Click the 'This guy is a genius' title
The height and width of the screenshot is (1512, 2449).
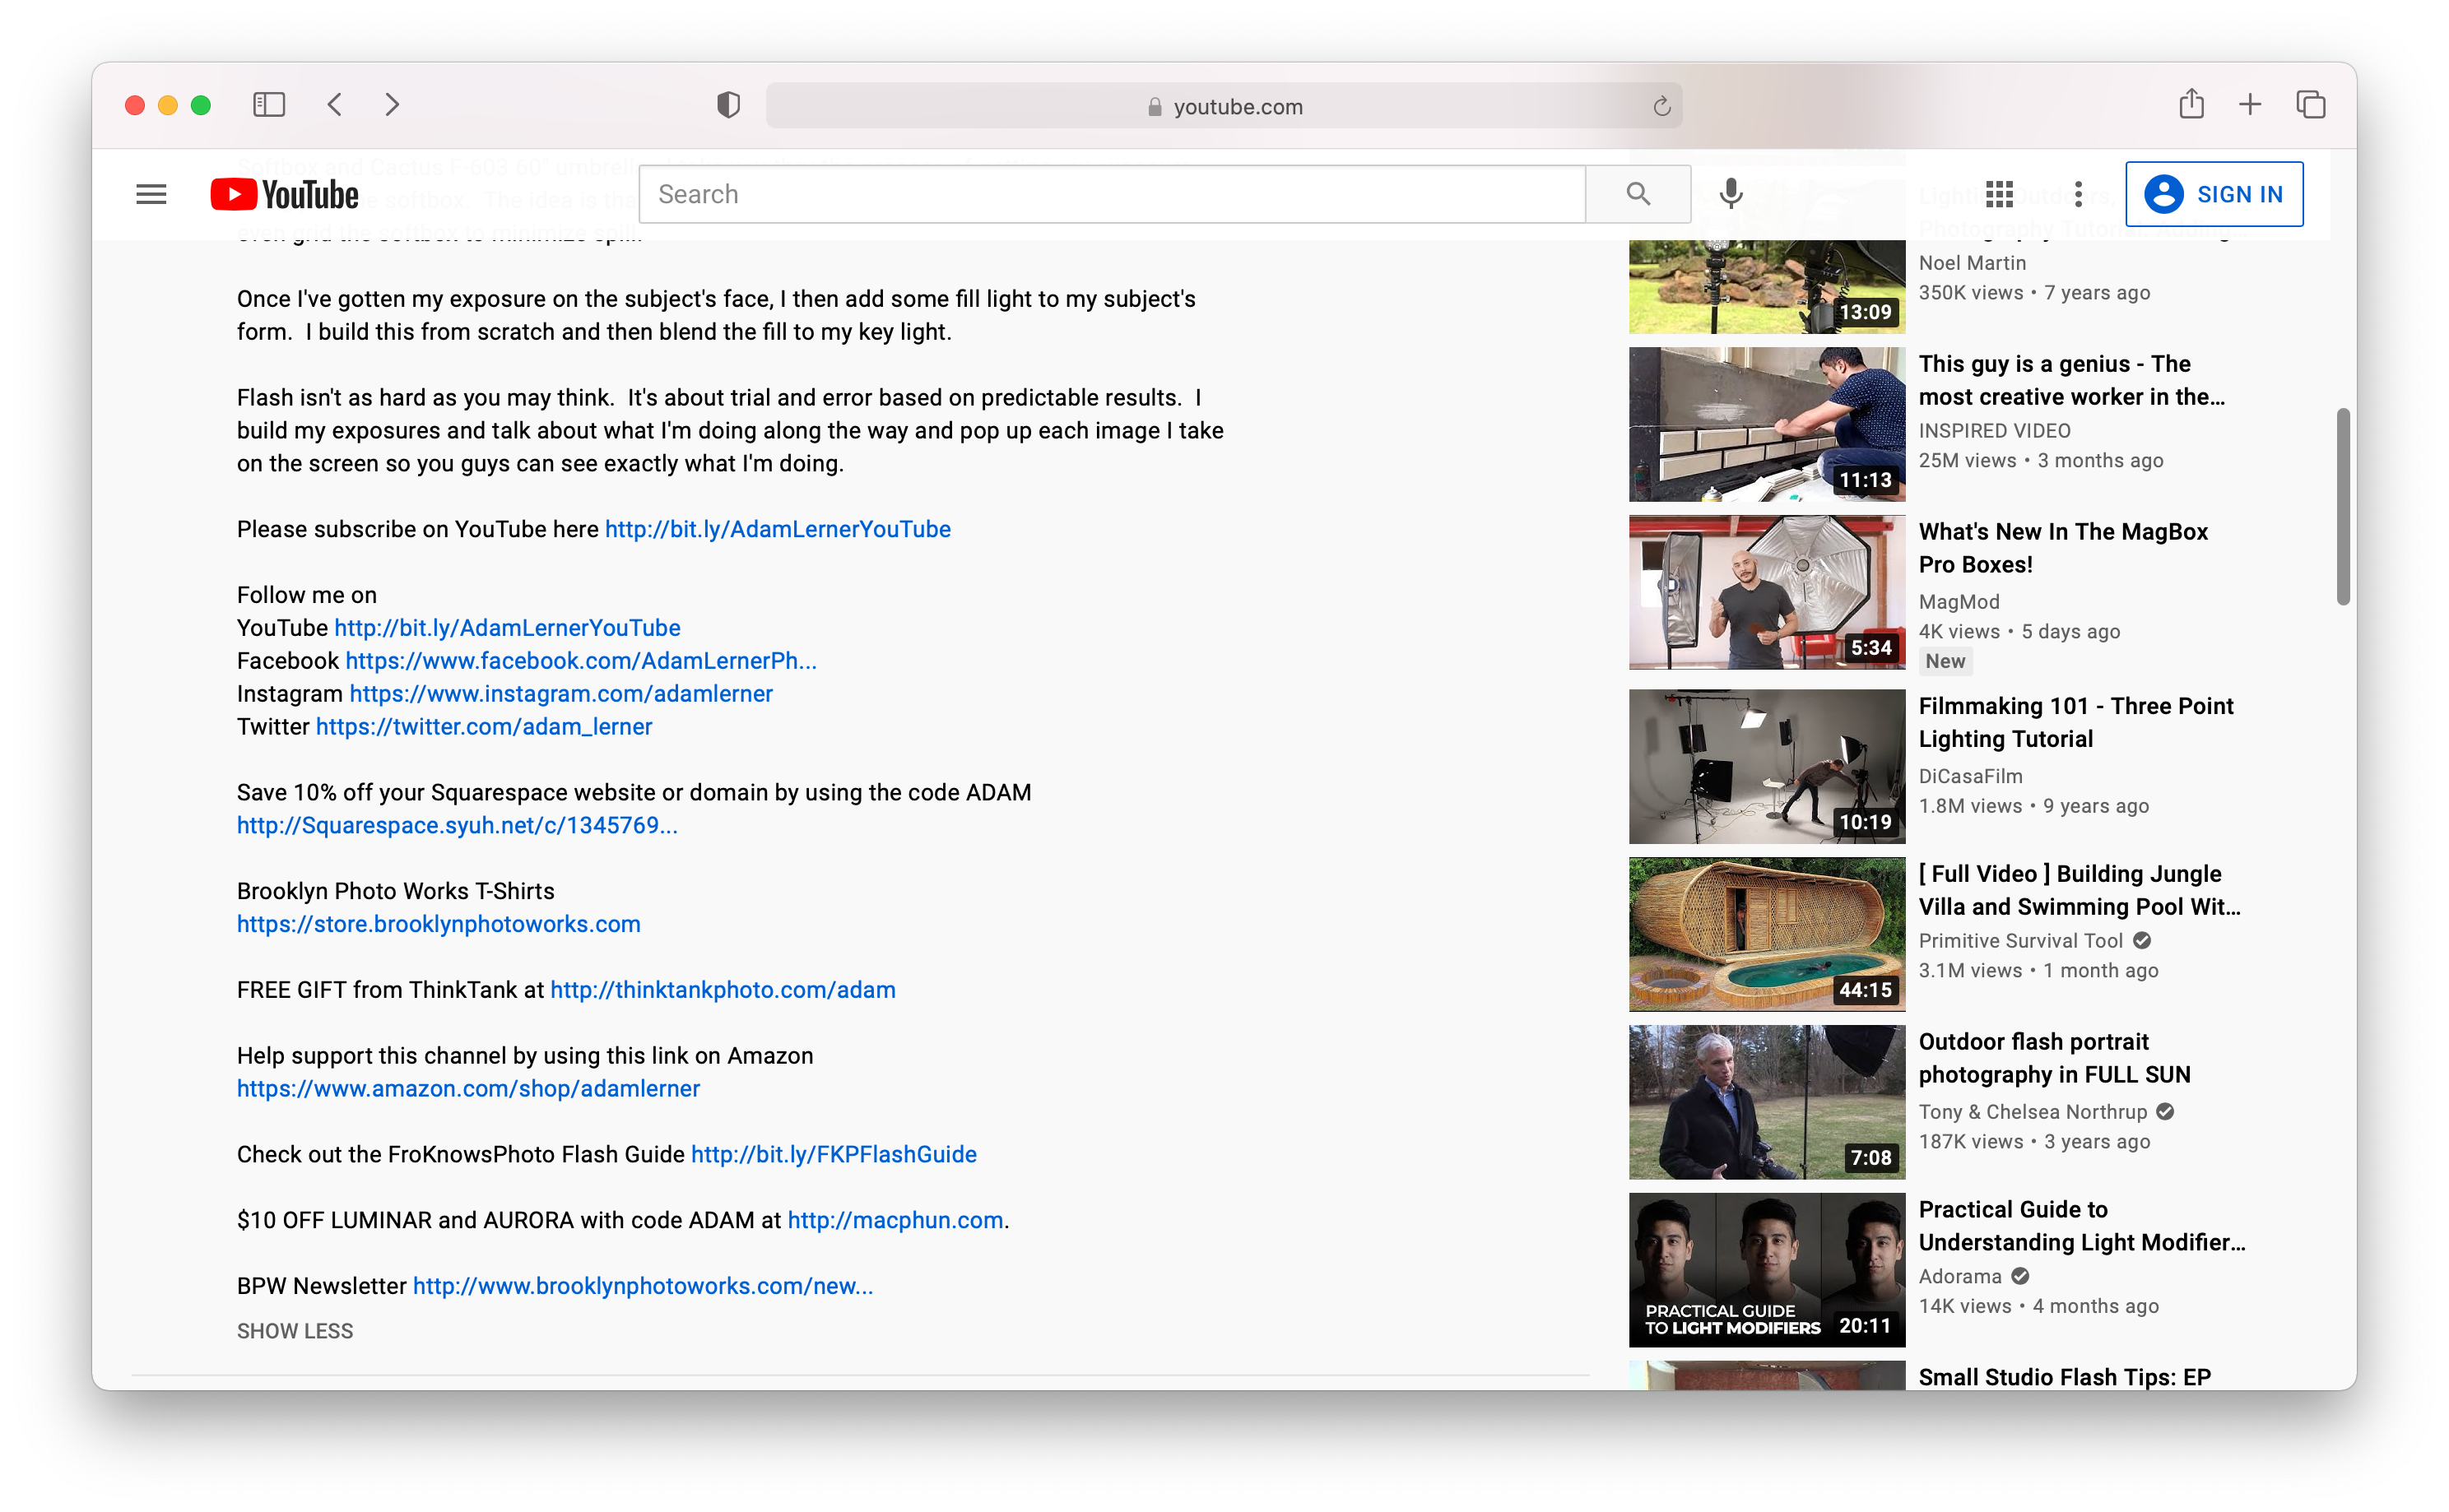[2070, 380]
